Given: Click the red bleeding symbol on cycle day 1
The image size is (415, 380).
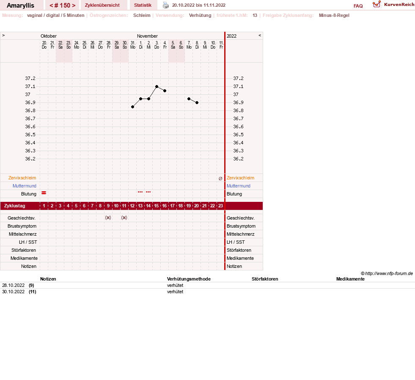Looking at the screenshot, I should click(x=44, y=193).
